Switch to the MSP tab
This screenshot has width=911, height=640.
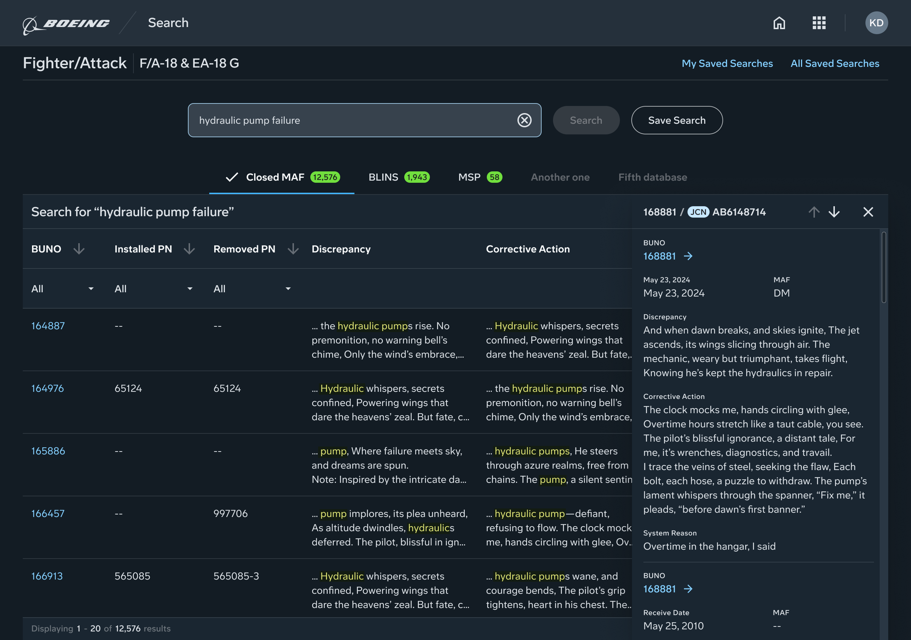[x=480, y=177]
